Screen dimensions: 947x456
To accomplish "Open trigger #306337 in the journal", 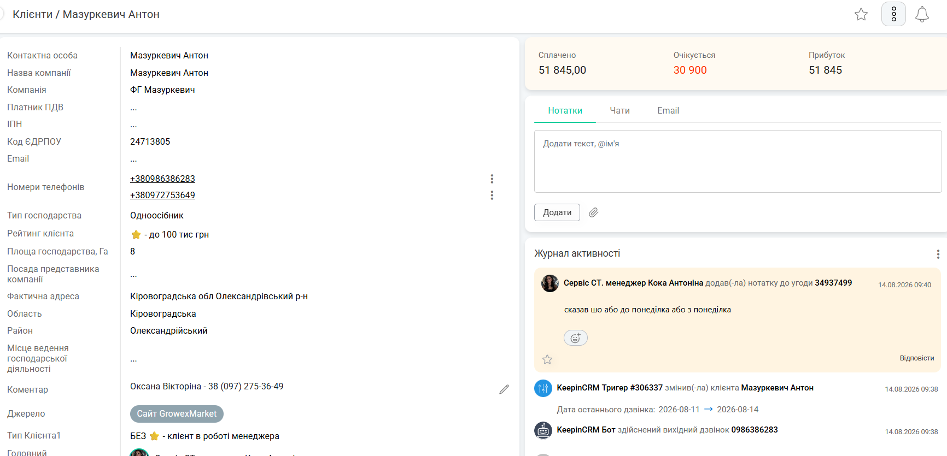I will pos(610,388).
